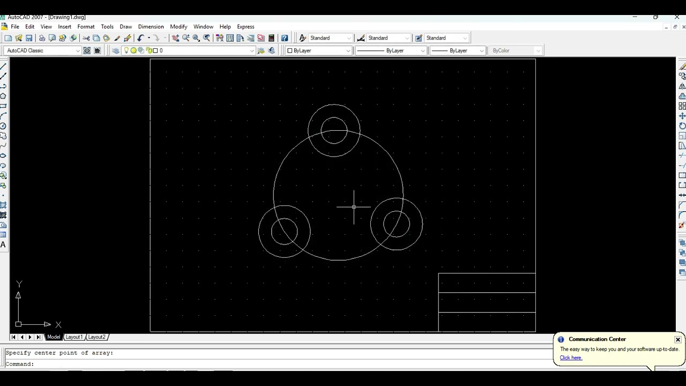Click the Save icon
The height and width of the screenshot is (386, 686).
point(29,38)
